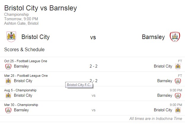Screen dimensions: 185x125
Task: Click Bristol City crest in Mar 28 row
Action: [x=8, y=81]
